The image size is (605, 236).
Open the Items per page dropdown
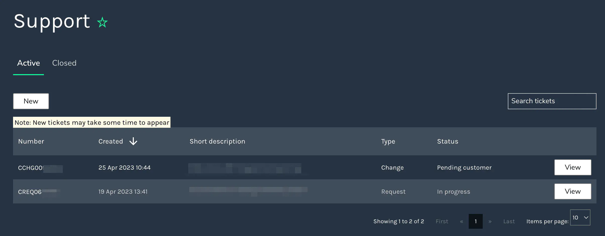pyautogui.click(x=580, y=217)
